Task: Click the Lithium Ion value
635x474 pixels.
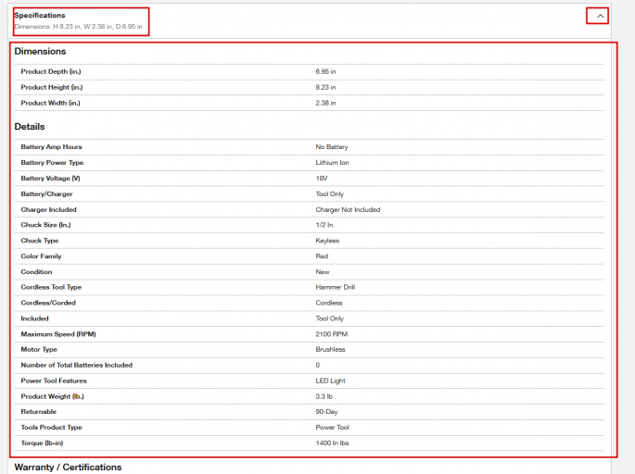Action: tap(332, 163)
